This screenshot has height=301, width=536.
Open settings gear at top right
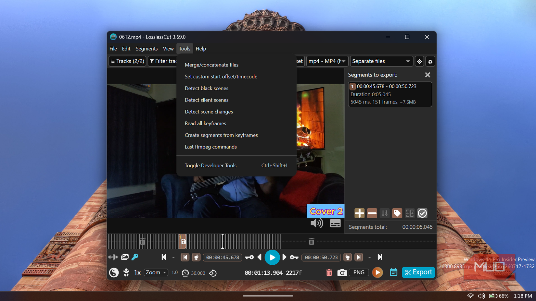pyautogui.click(x=430, y=61)
